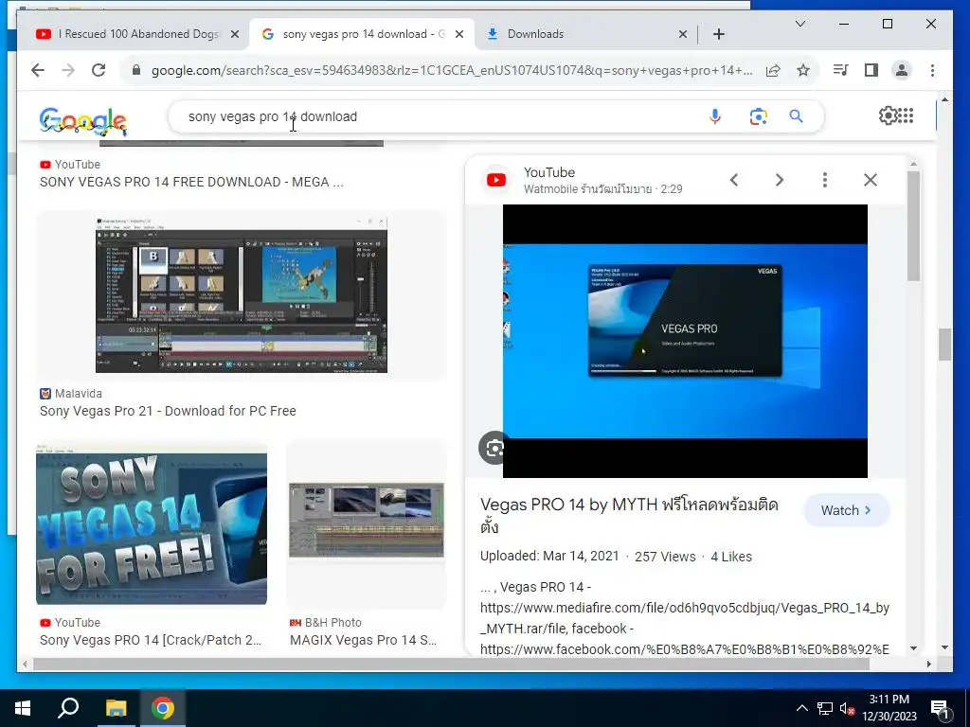Search tabs dropdown chevron

799,24
